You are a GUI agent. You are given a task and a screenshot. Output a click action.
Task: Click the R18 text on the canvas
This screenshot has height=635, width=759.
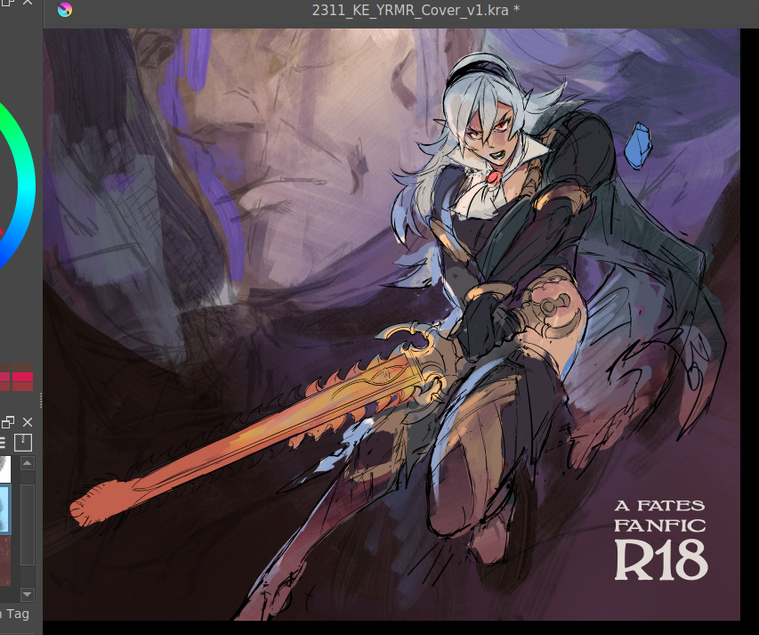click(x=660, y=559)
